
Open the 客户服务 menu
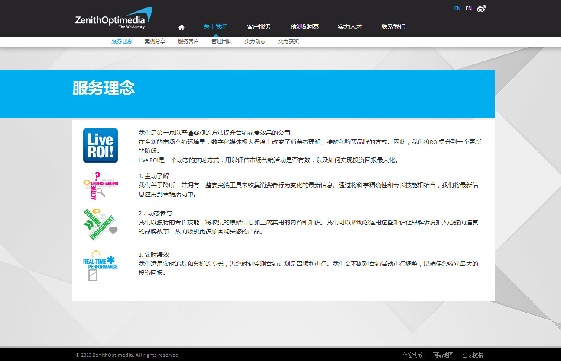tap(259, 26)
